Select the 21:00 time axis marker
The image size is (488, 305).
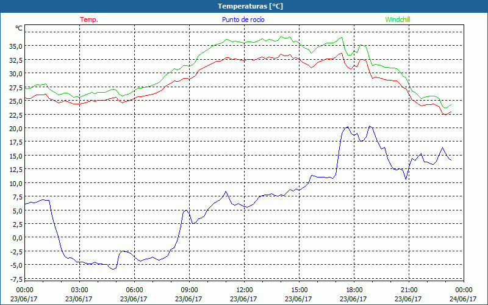[409, 290]
